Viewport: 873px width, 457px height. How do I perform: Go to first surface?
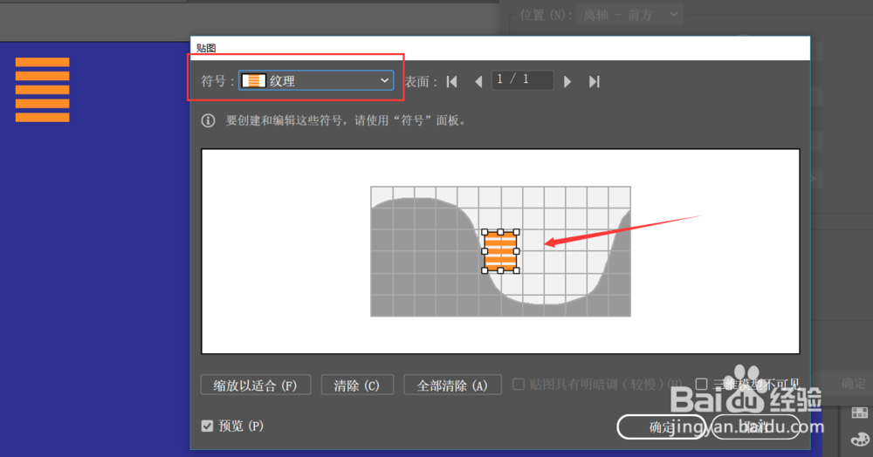coord(452,82)
